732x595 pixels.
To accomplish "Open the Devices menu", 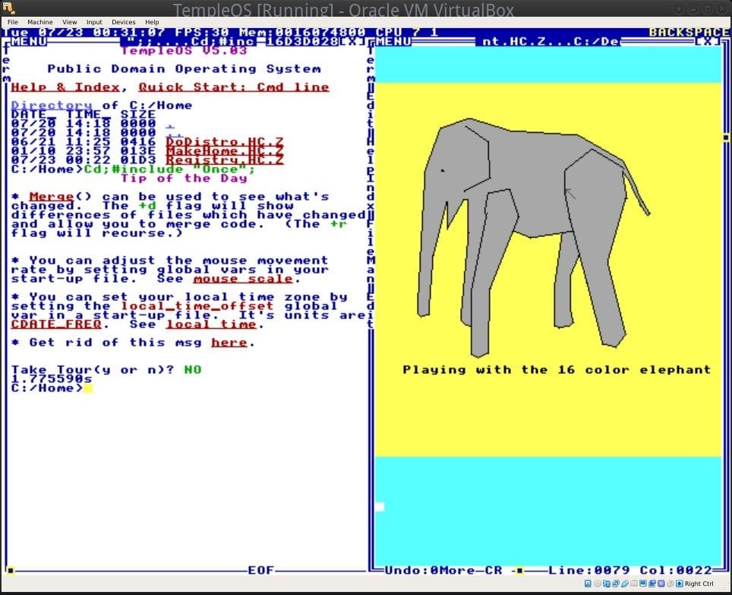I will click(x=123, y=22).
